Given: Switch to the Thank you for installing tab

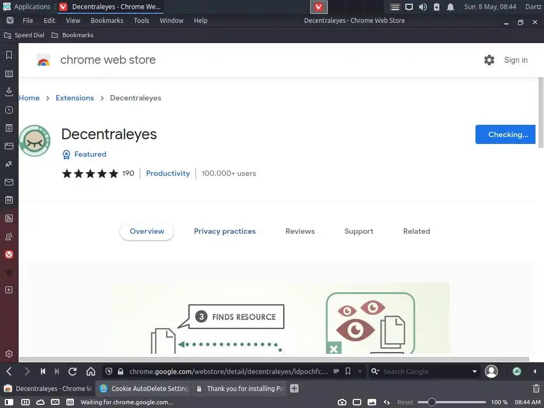Looking at the screenshot, I should click(x=240, y=388).
